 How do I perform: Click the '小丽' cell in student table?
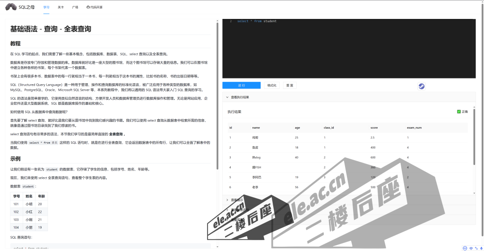29,227
